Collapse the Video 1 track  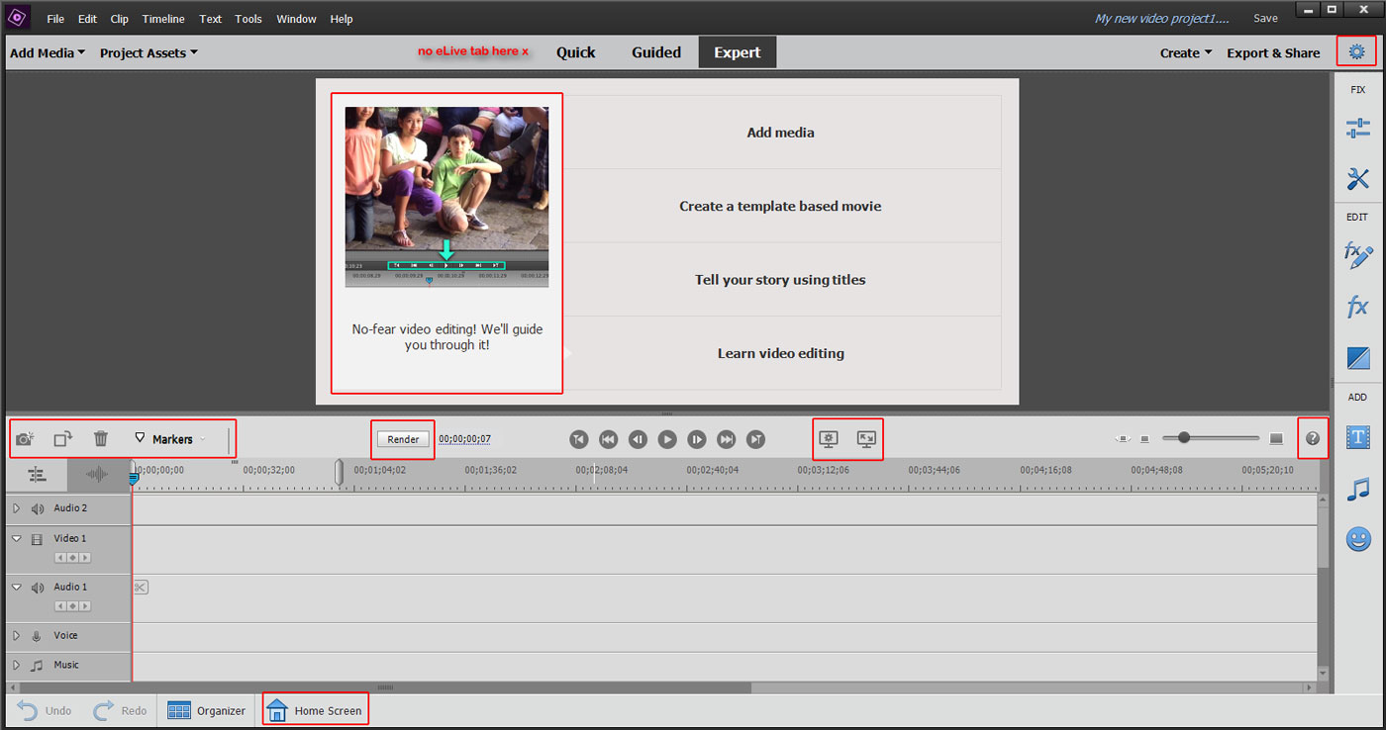point(16,539)
